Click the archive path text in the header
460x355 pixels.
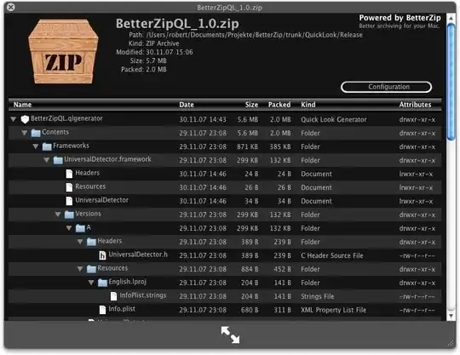tap(255, 35)
